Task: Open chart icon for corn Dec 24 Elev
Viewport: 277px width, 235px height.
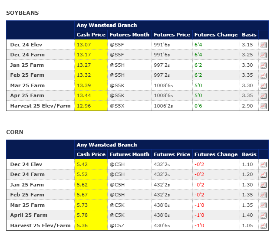Action: 263,164
